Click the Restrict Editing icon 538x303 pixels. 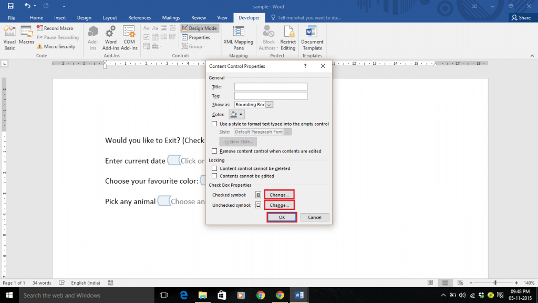tap(288, 37)
